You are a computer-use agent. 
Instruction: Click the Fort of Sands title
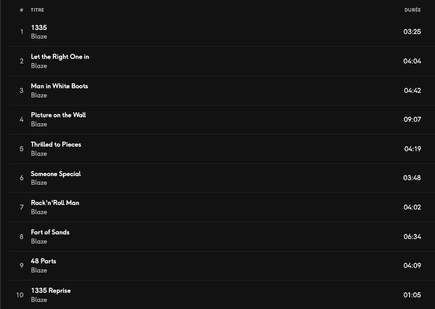point(50,232)
